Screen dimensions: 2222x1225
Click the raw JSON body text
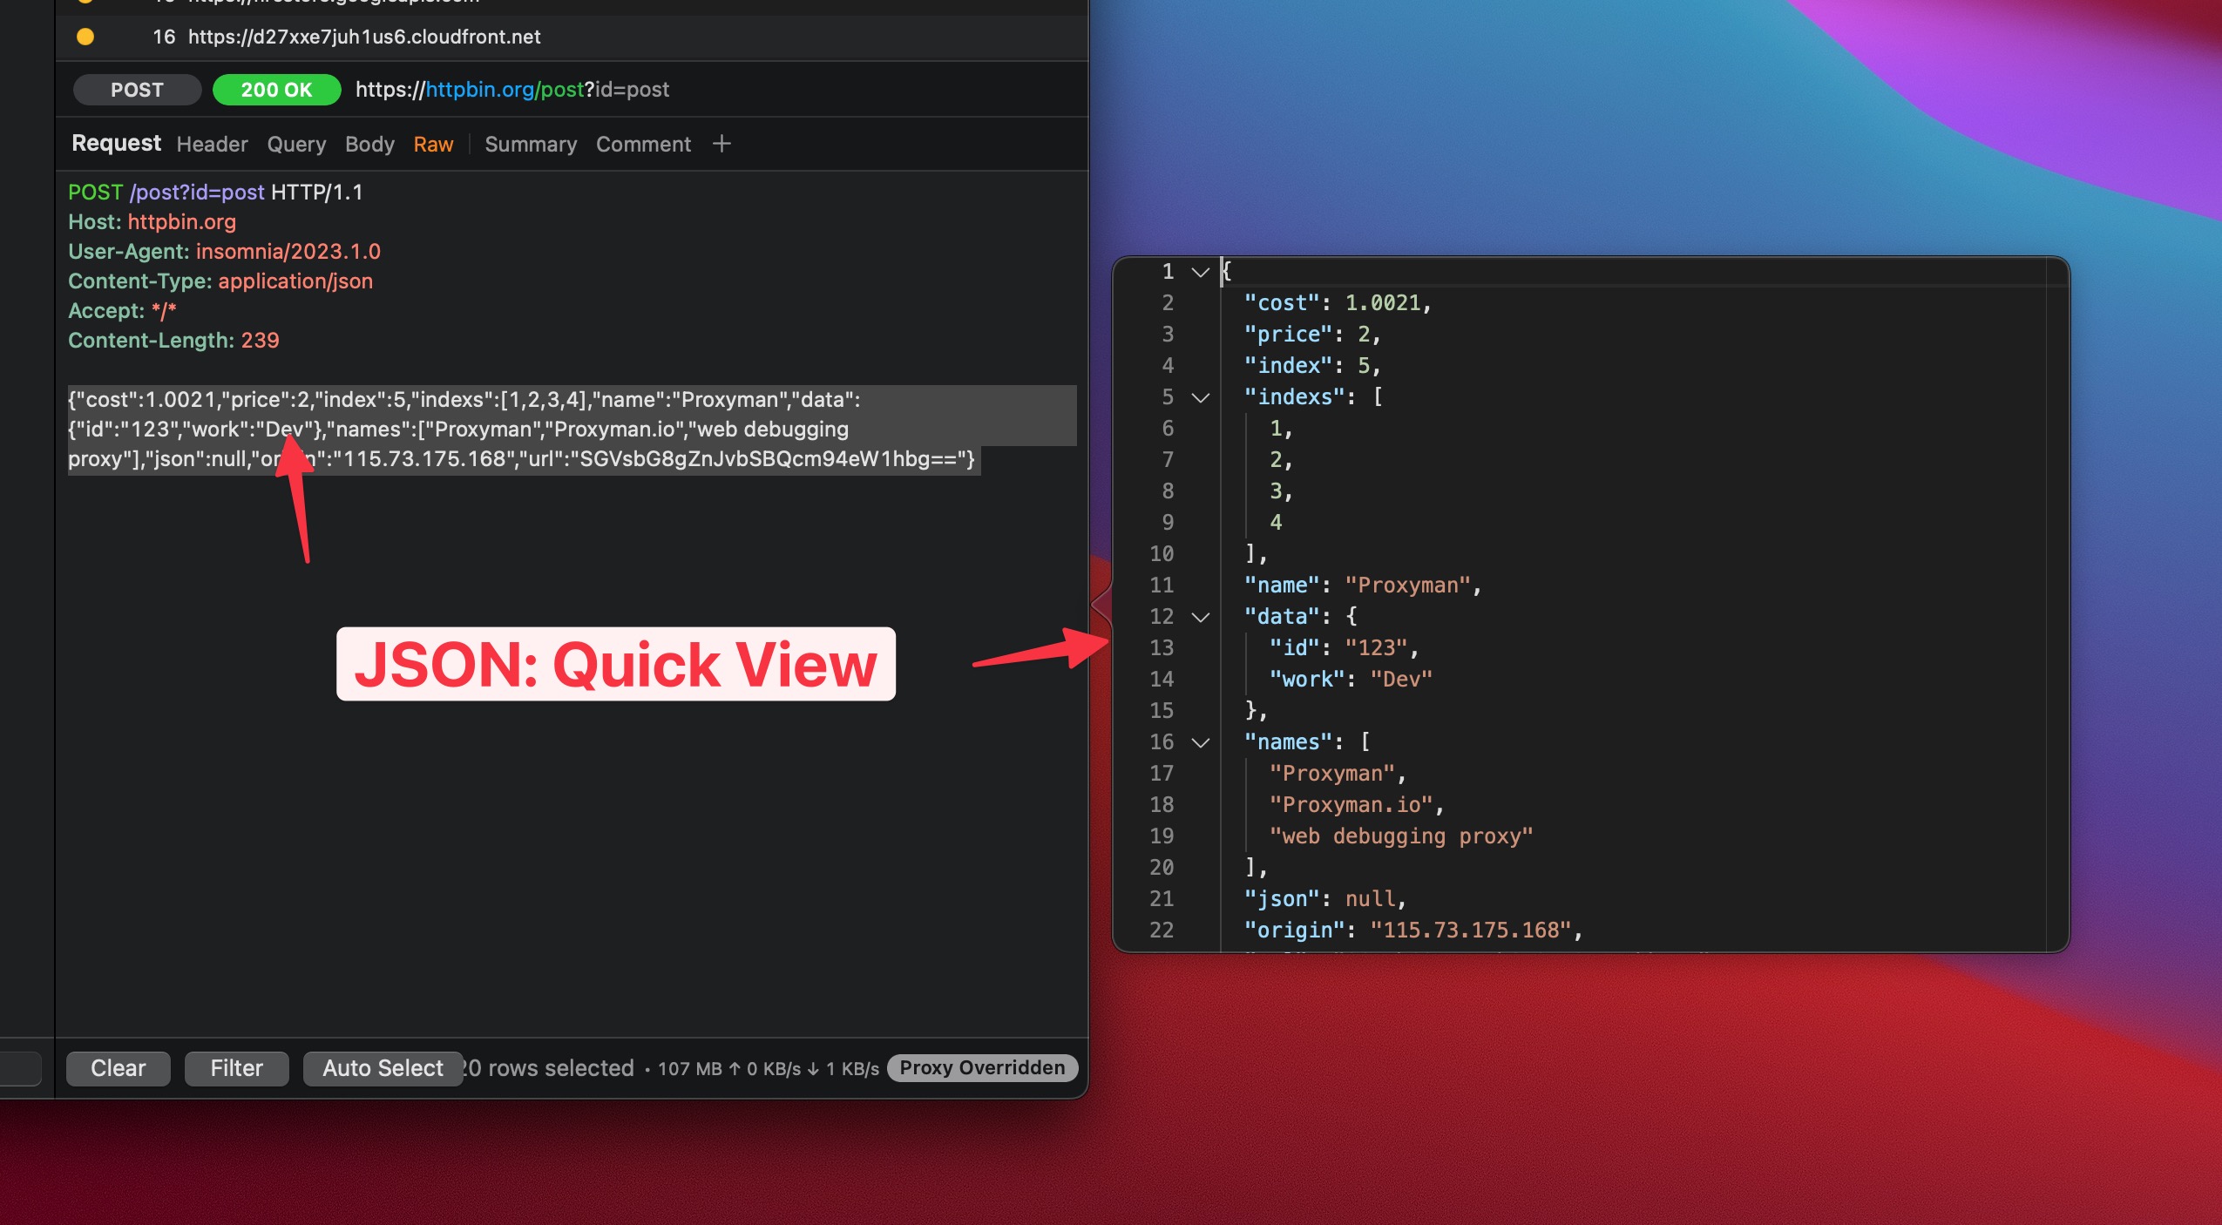(x=523, y=430)
